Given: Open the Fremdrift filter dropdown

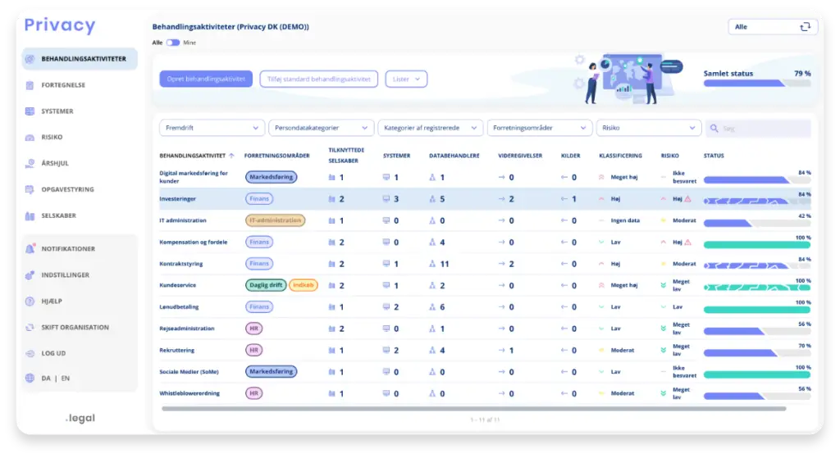Looking at the screenshot, I should click(x=211, y=129).
